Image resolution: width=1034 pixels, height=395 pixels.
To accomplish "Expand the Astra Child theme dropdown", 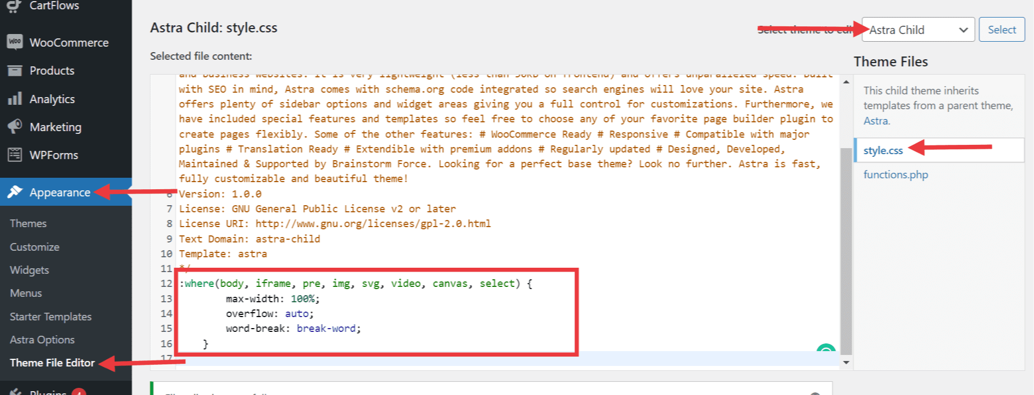I will coord(918,30).
